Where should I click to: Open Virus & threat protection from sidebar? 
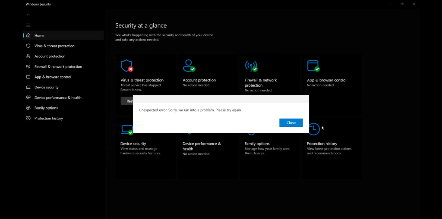point(64,46)
